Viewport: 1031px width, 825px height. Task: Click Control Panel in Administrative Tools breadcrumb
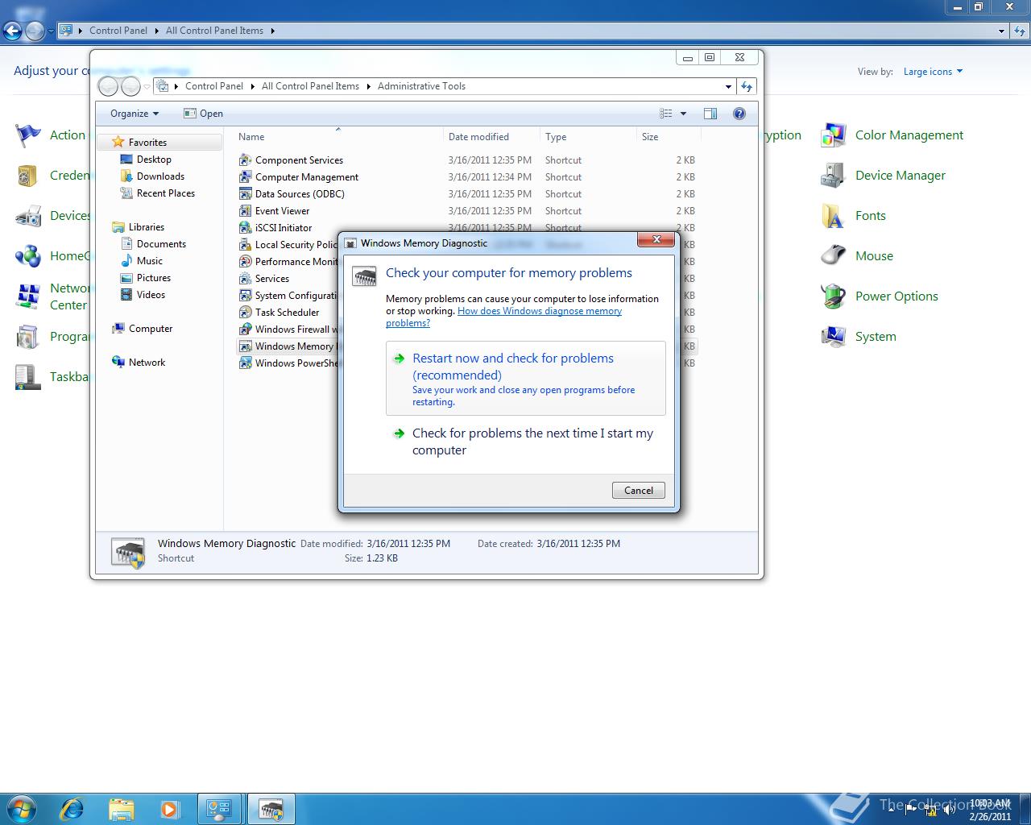pyautogui.click(x=214, y=86)
